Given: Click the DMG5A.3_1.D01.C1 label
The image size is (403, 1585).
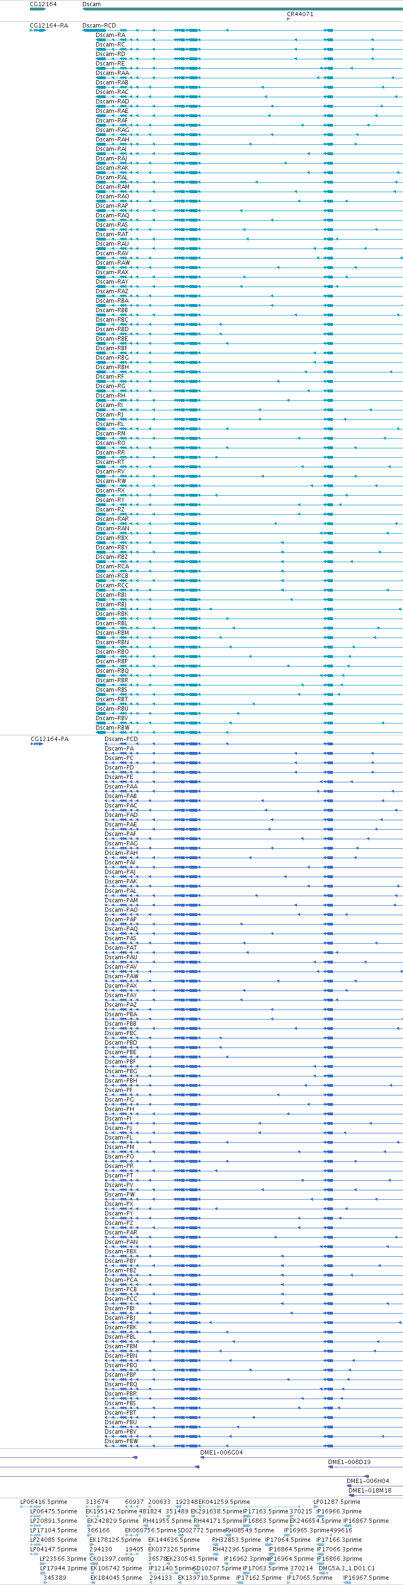Looking at the screenshot, I should coord(347,1569).
